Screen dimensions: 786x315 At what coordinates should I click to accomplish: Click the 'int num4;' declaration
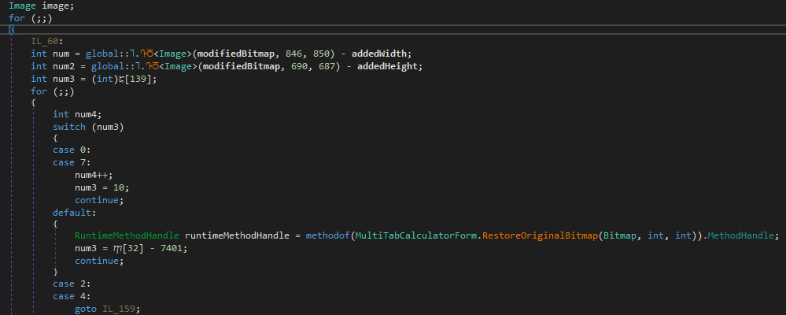77,114
